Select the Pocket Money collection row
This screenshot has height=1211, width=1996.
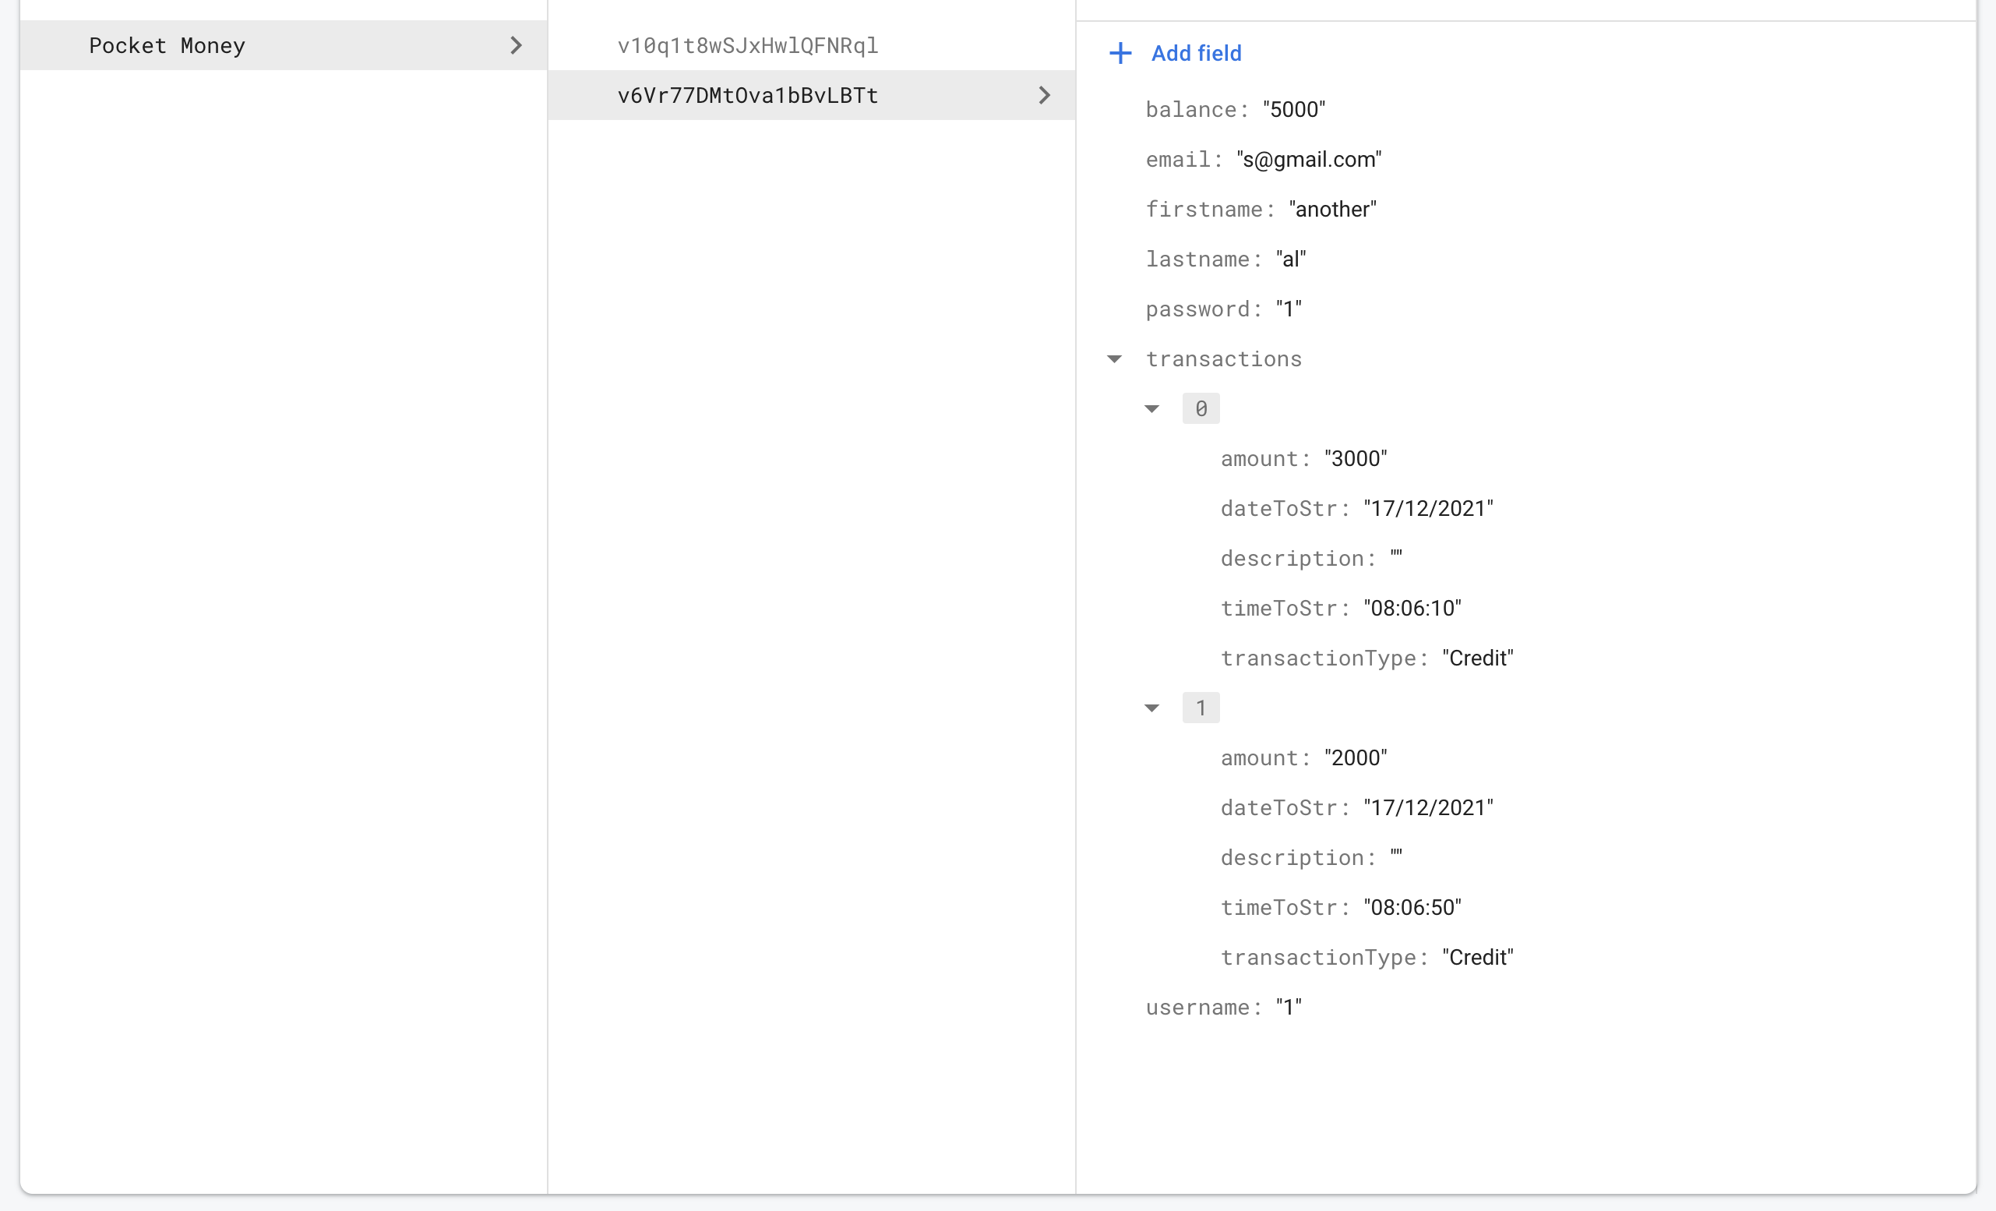click(284, 45)
